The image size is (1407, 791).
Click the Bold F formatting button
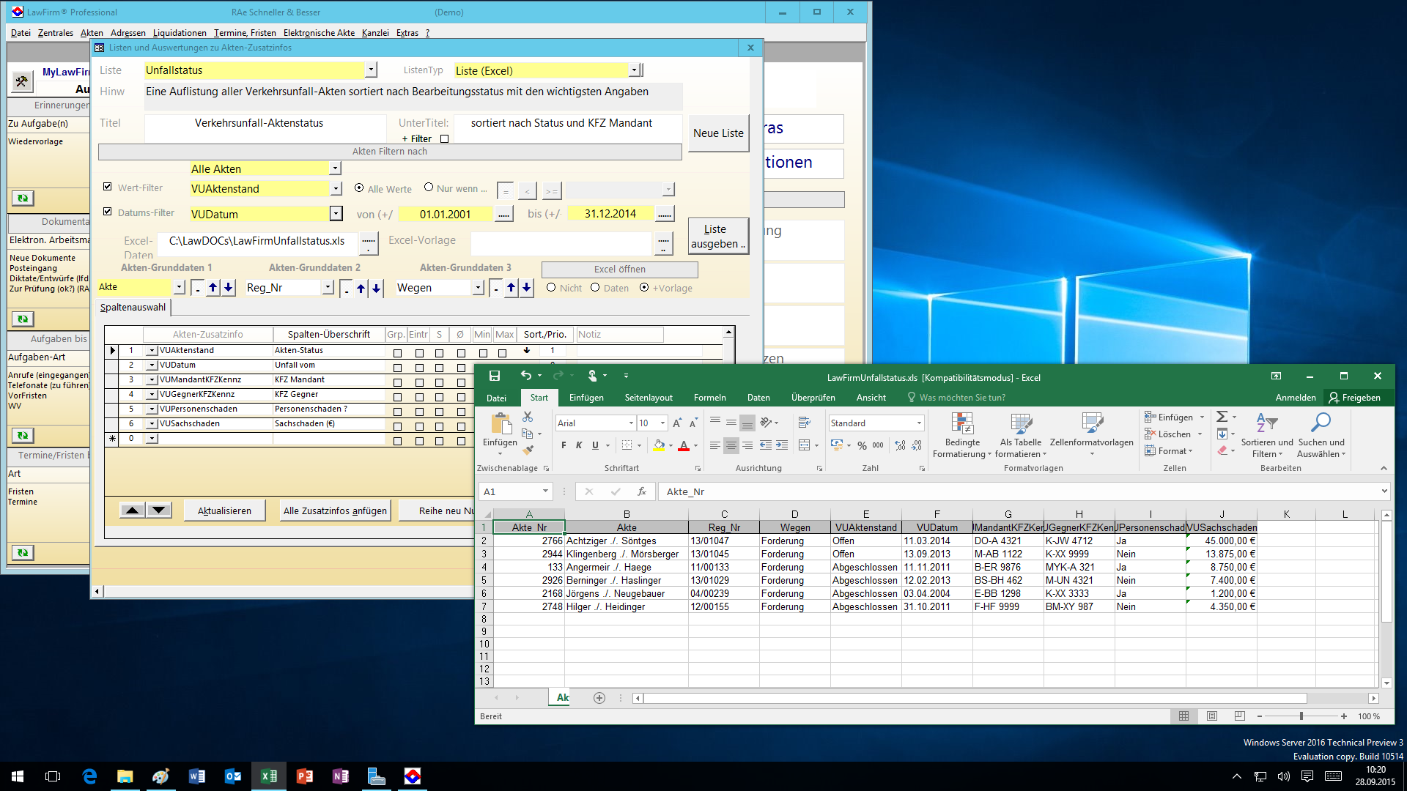[563, 445]
